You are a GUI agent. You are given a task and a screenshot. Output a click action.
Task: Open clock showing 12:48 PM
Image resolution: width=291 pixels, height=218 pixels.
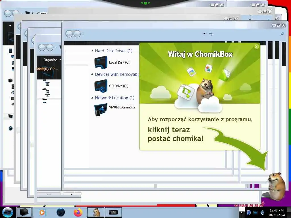tap(277, 213)
